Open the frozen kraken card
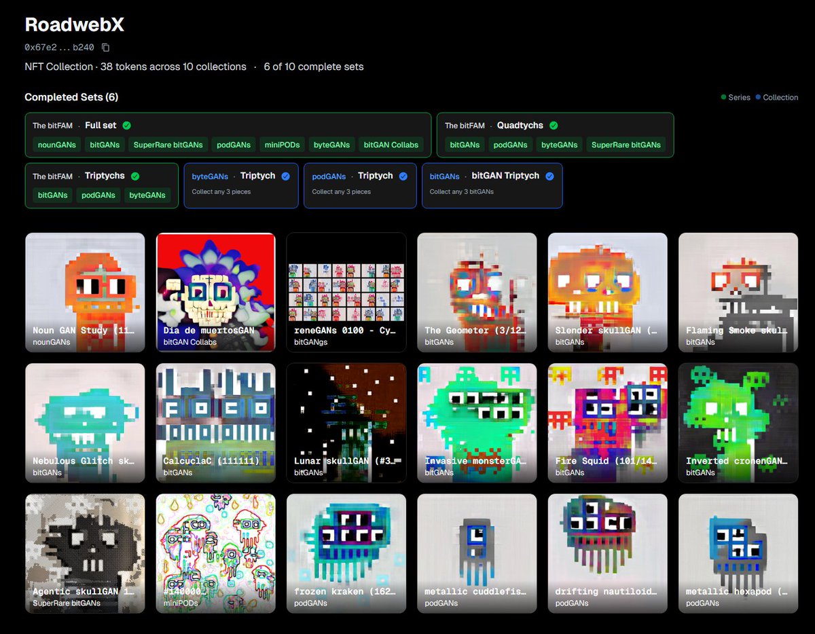The width and height of the screenshot is (815, 634). 346,553
